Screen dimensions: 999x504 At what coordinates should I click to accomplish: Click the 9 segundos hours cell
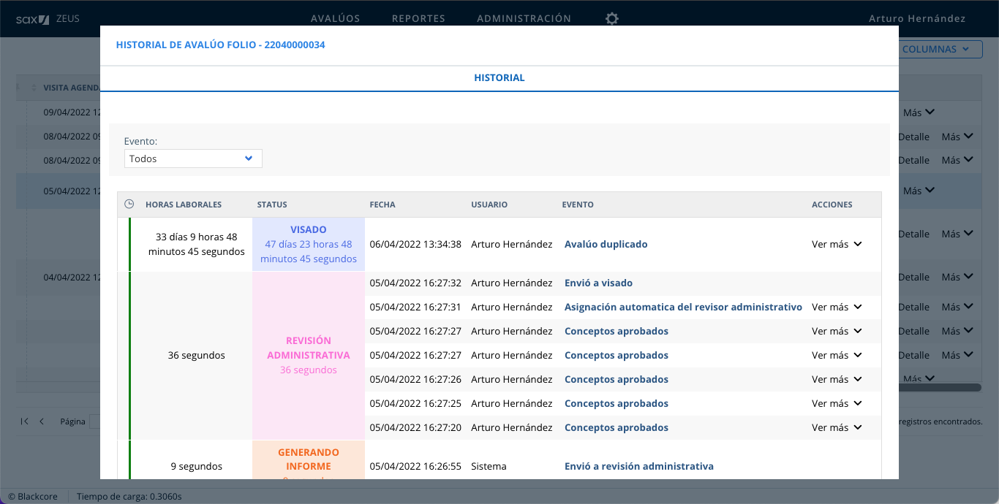197,466
